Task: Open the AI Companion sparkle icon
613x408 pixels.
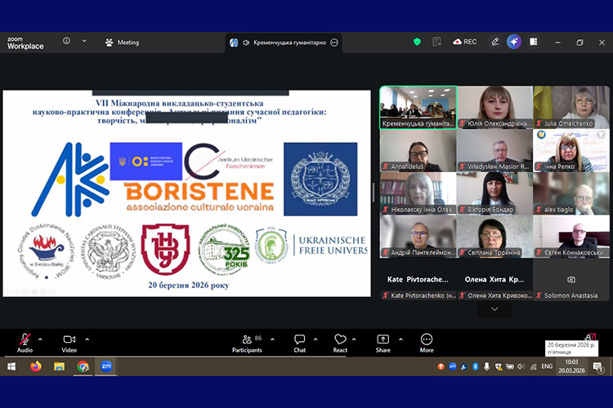Action: click(x=514, y=42)
